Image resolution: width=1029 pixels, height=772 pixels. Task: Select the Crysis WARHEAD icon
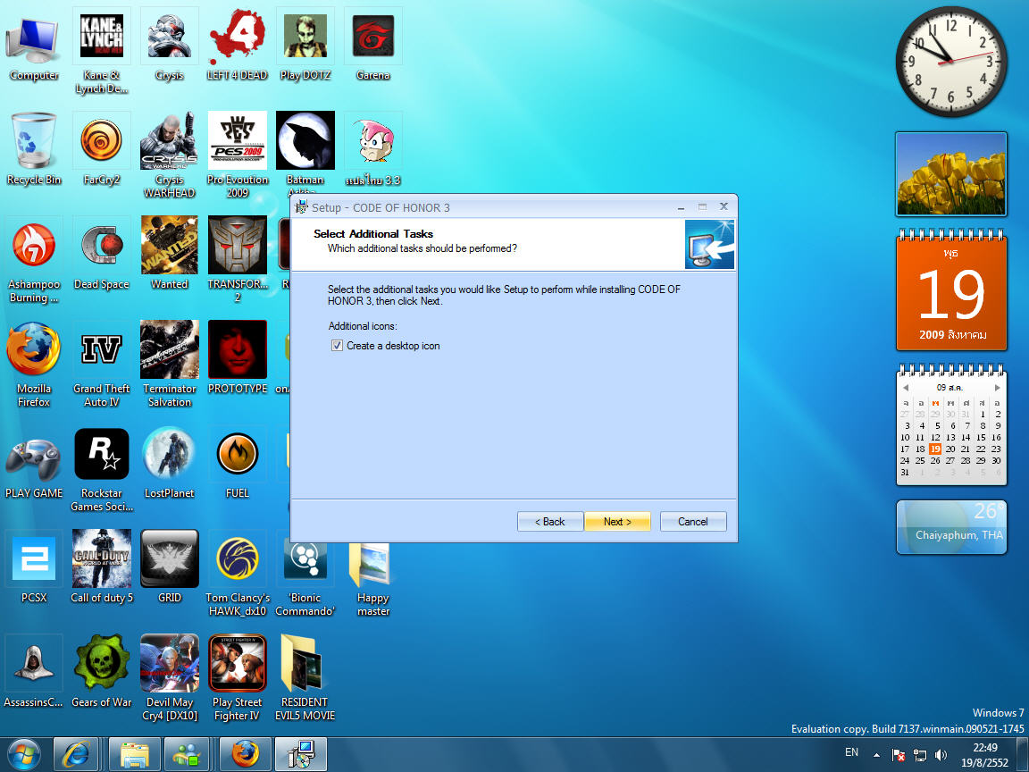pyautogui.click(x=170, y=156)
